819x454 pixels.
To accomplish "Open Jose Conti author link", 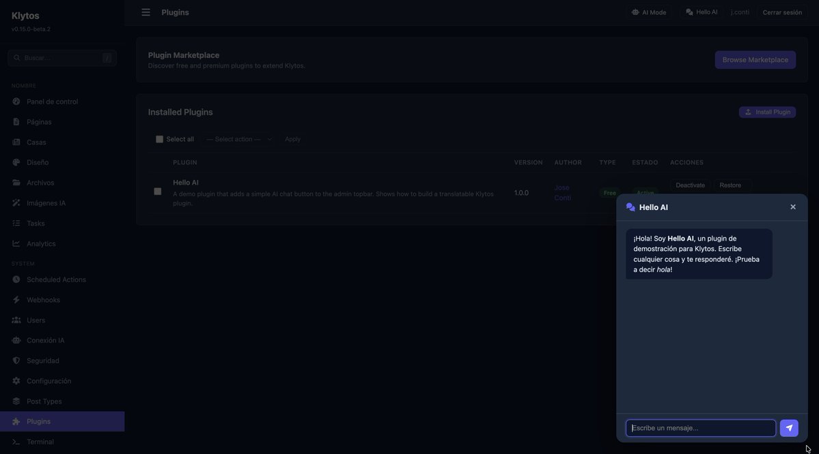I will point(563,192).
